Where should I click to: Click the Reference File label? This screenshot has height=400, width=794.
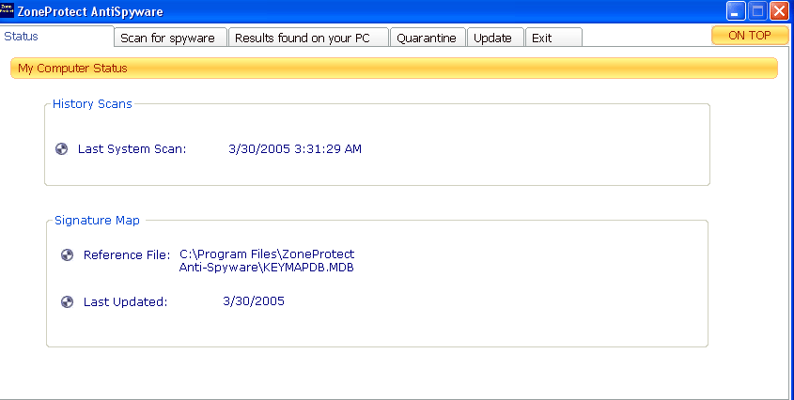coord(127,254)
